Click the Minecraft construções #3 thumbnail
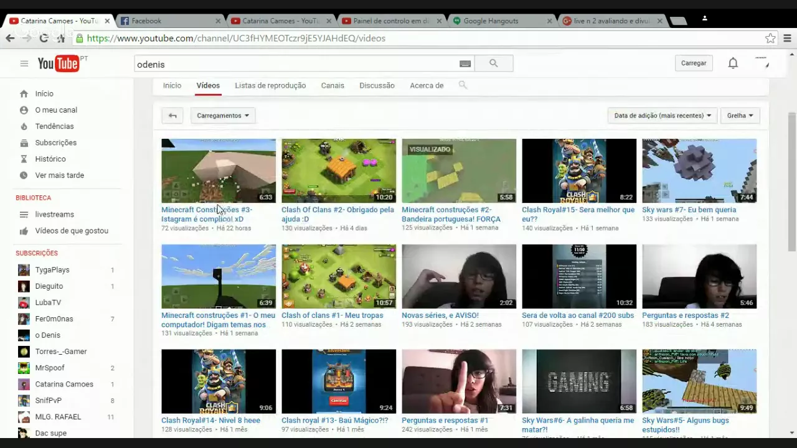This screenshot has width=797, height=448. (219, 171)
